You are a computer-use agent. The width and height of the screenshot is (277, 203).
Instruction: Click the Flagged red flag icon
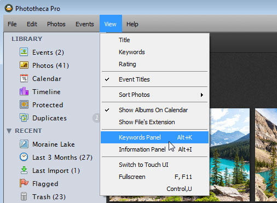(x=24, y=183)
